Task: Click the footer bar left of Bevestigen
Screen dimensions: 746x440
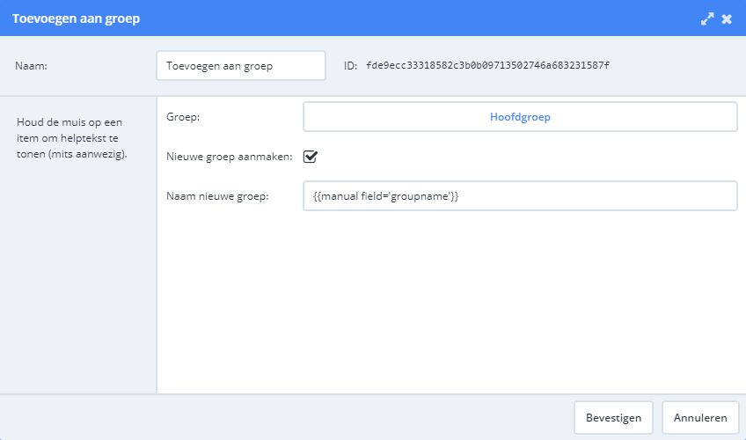Action: 285,418
